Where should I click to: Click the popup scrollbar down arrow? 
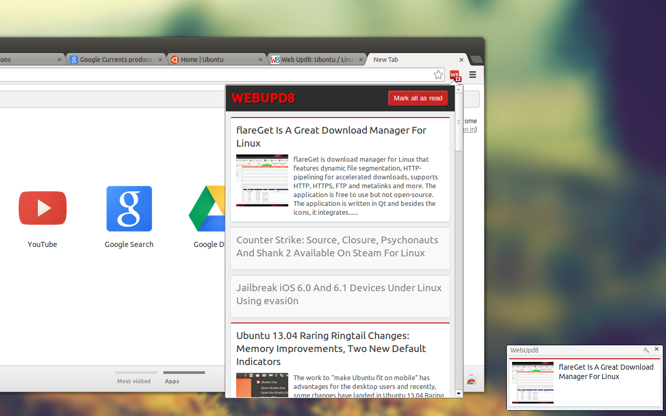pos(459,394)
